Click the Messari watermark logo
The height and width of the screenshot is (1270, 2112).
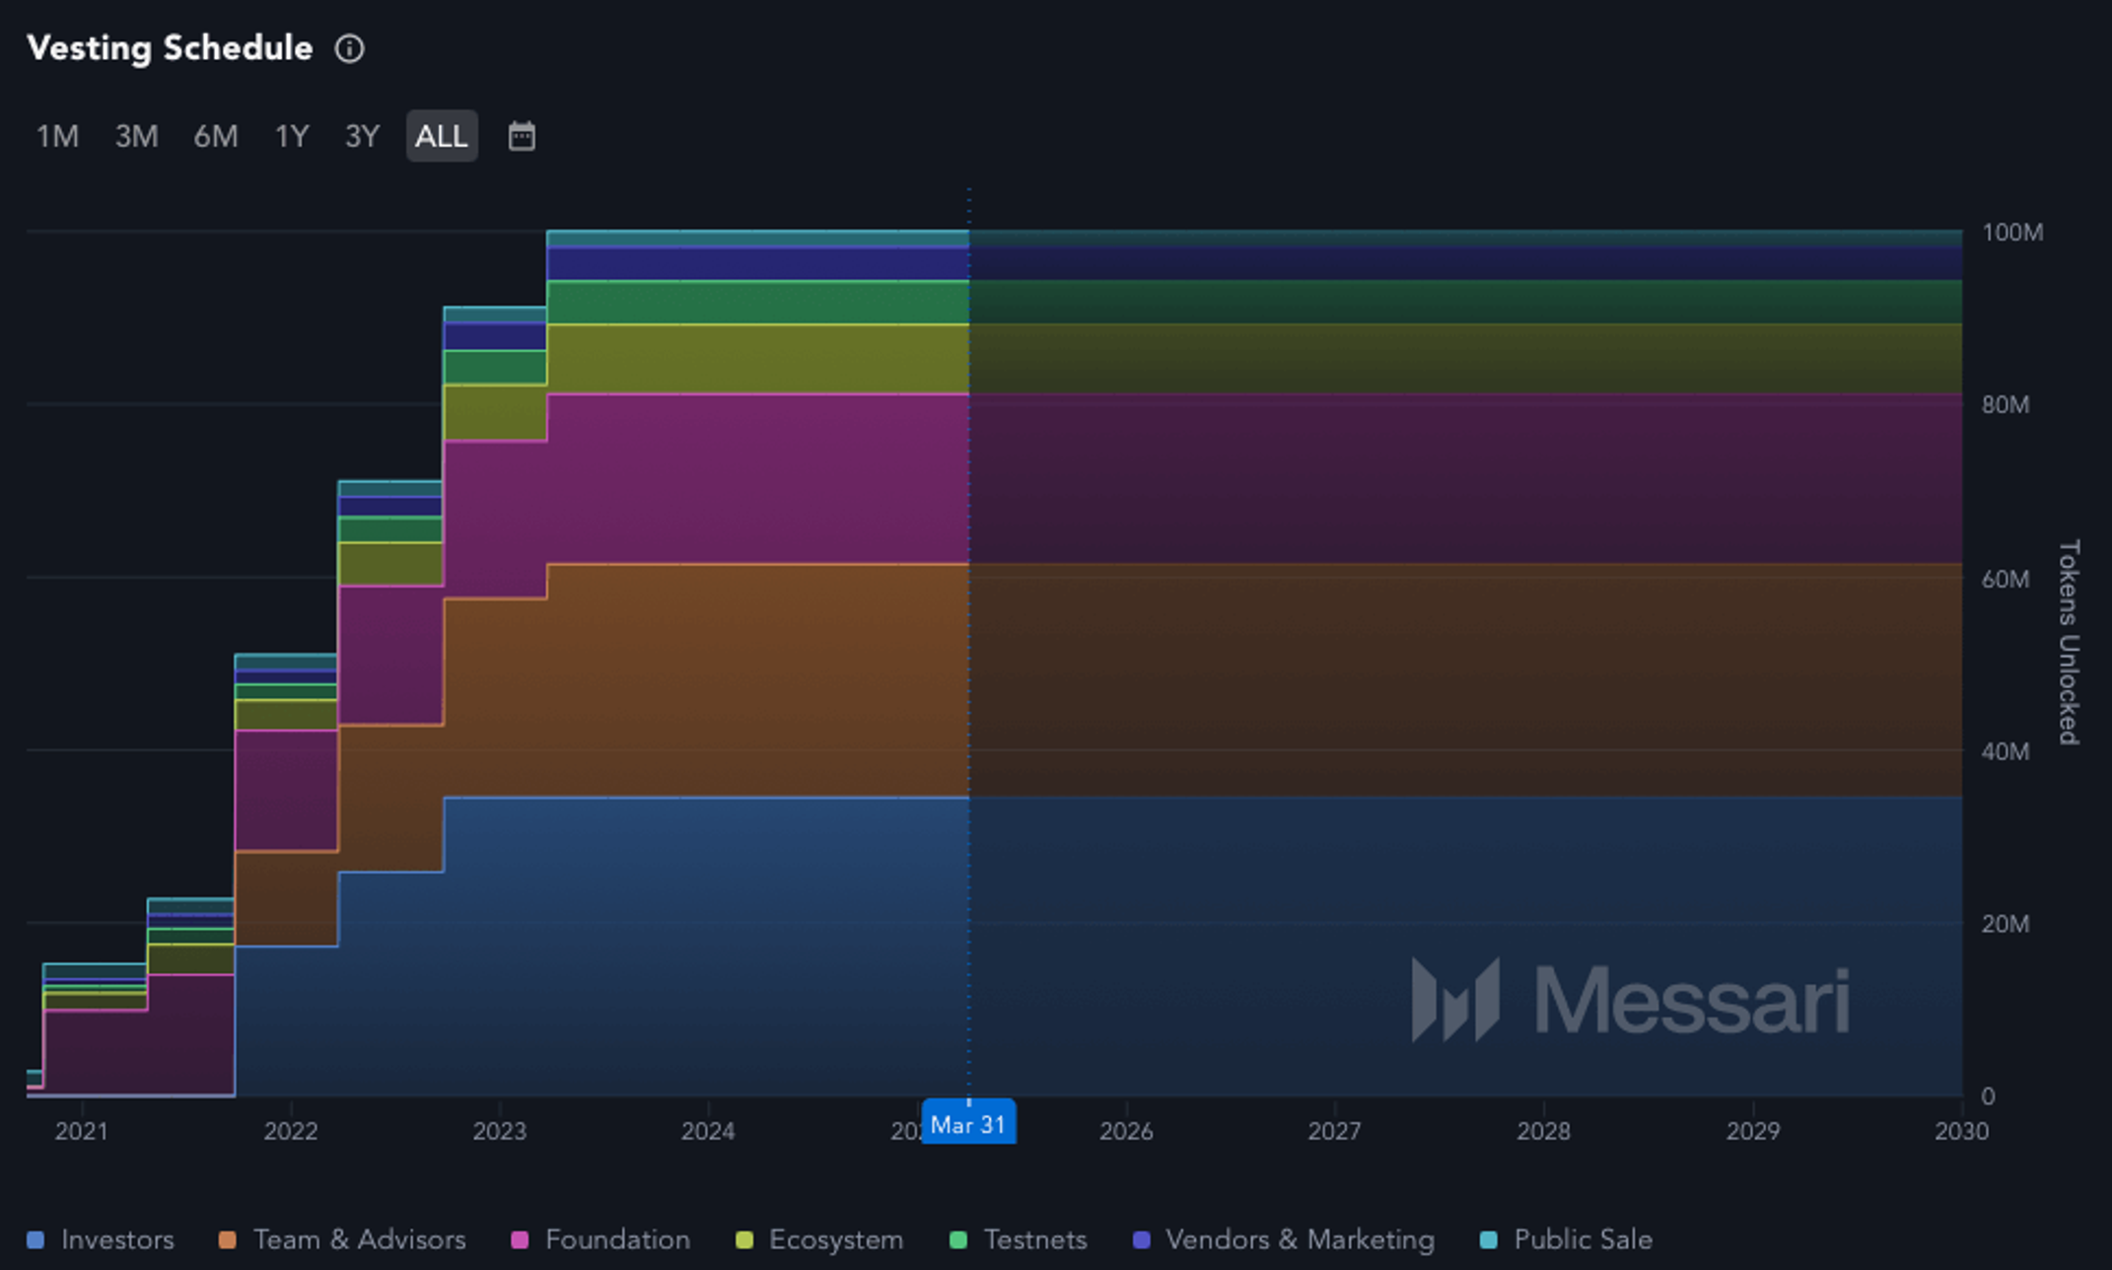click(x=1630, y=1000)
